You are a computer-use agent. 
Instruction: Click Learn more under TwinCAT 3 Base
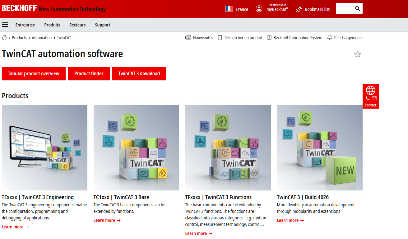click(x=107, y=220)
